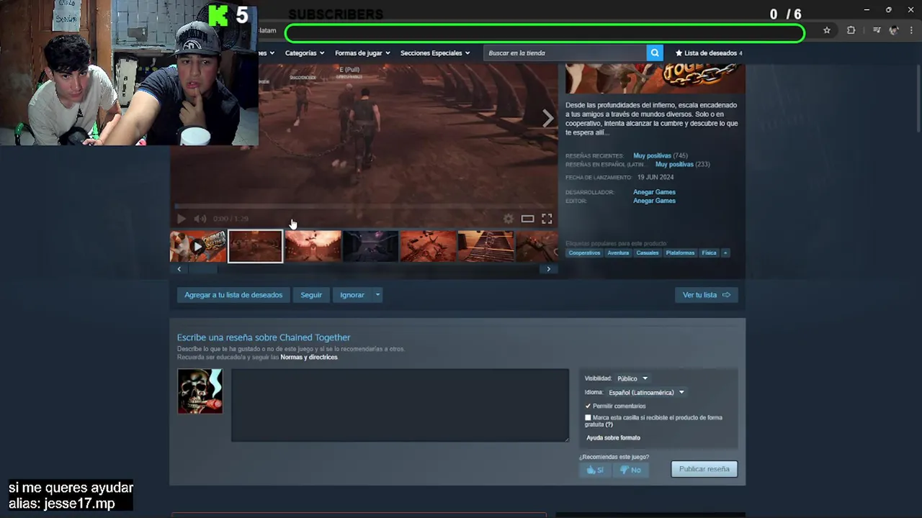Open the browser profile avatar
Viewport: 922px width, 518px height.
tap(894, 30)
